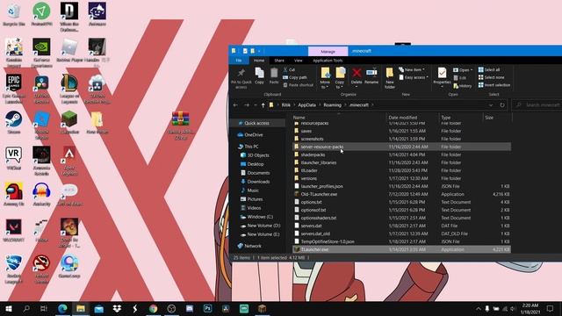Screen dimensions: 562x316
Task: Select Quick access in navigation pane
Action: coord(256,123)
